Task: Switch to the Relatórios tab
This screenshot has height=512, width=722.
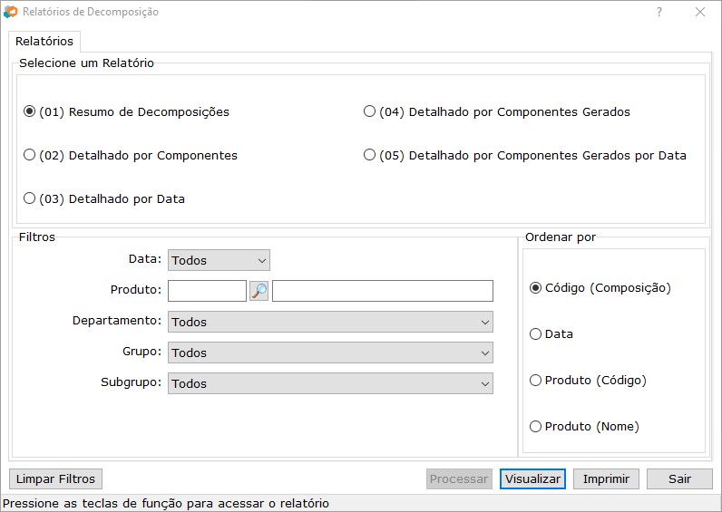Action: coord(44,42)
